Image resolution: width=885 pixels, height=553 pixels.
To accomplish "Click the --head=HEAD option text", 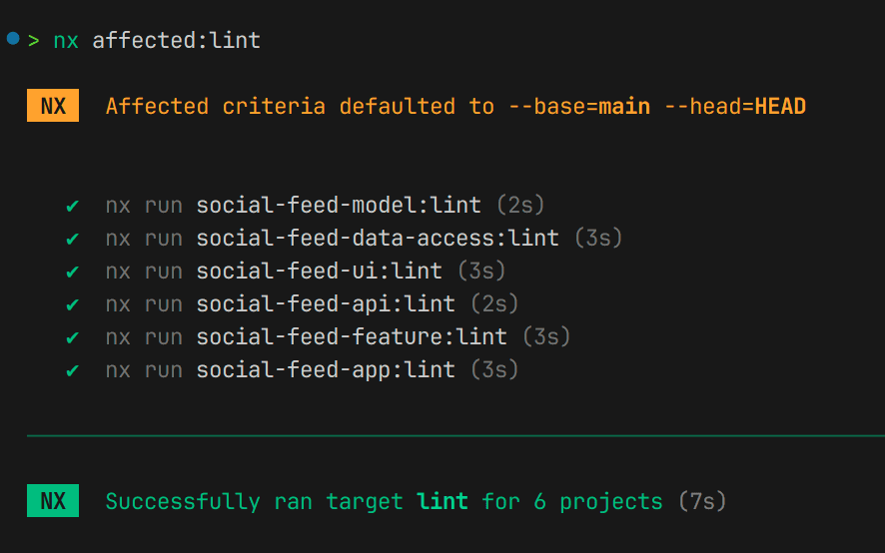I will [x=734, y=106].
